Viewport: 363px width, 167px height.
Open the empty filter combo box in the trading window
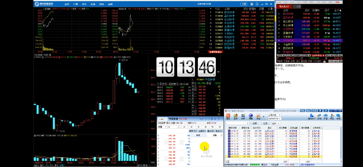tap(238, 123)
